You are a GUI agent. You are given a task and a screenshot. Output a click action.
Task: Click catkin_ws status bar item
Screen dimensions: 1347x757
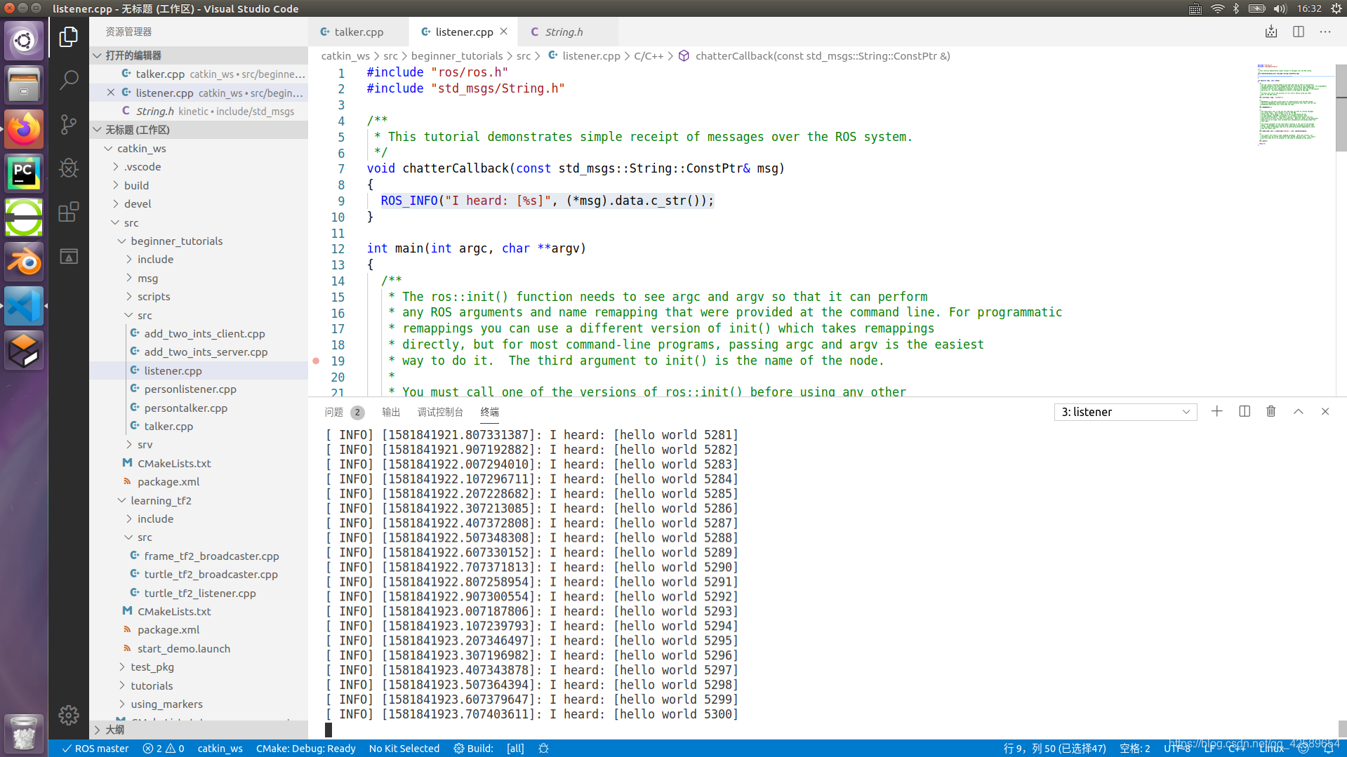(220, 749)
